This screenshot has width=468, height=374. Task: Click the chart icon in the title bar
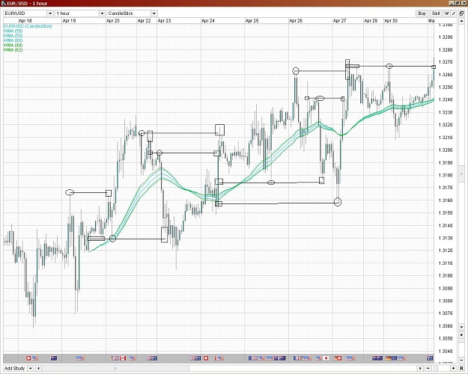3,3
